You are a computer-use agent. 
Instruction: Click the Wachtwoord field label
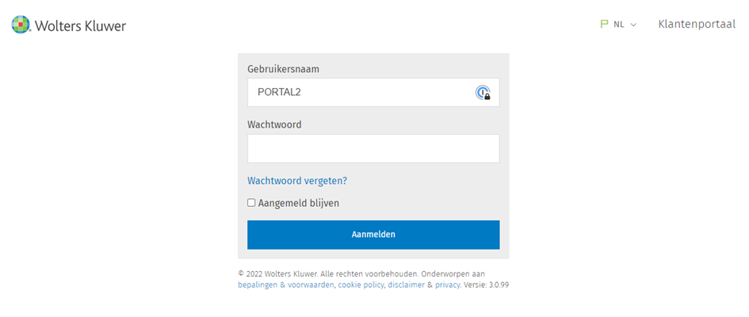(275, 124)
